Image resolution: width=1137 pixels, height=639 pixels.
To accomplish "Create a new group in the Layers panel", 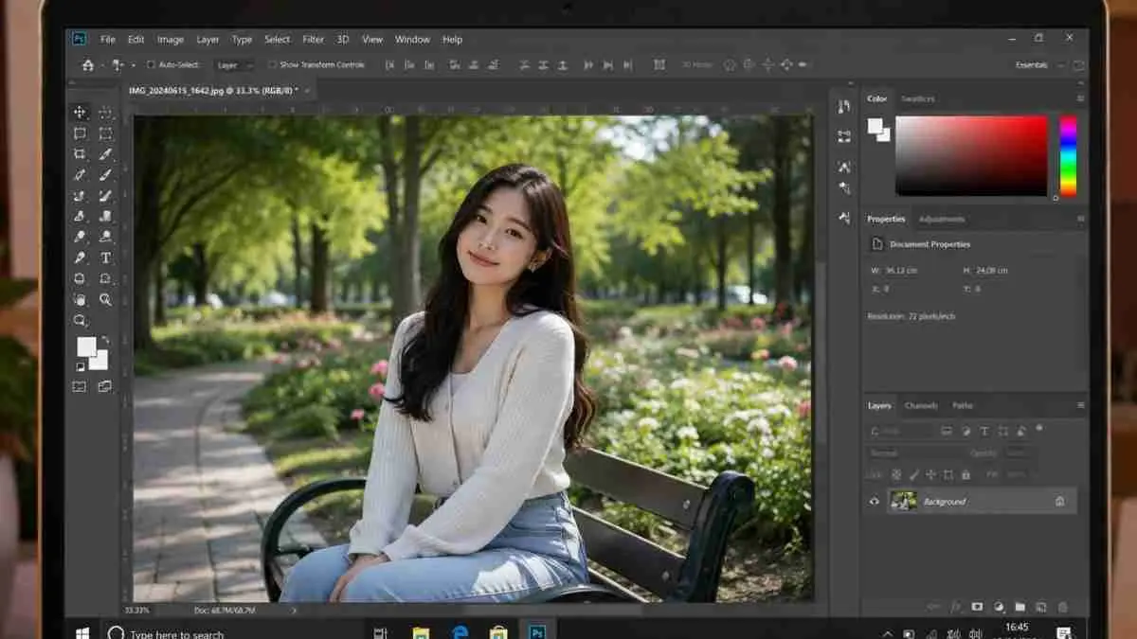I will [x=1020, y=607].
